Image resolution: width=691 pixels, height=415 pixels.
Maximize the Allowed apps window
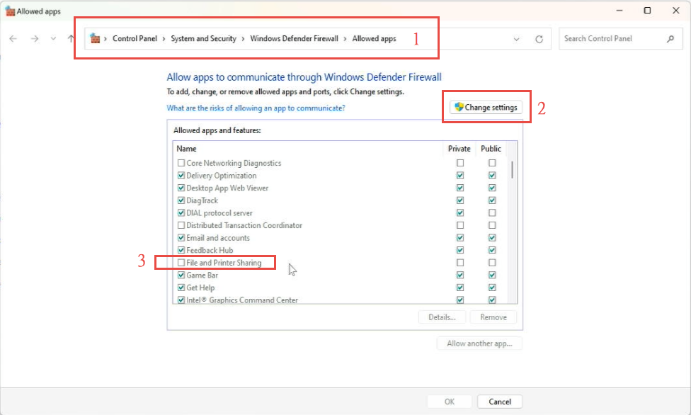point(647,11)
